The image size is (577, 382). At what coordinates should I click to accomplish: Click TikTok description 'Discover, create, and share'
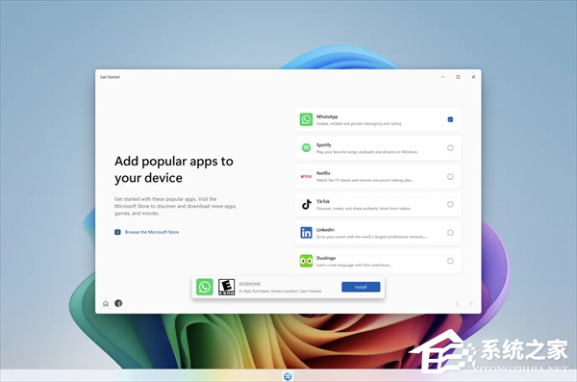click(x=364, y=209)
